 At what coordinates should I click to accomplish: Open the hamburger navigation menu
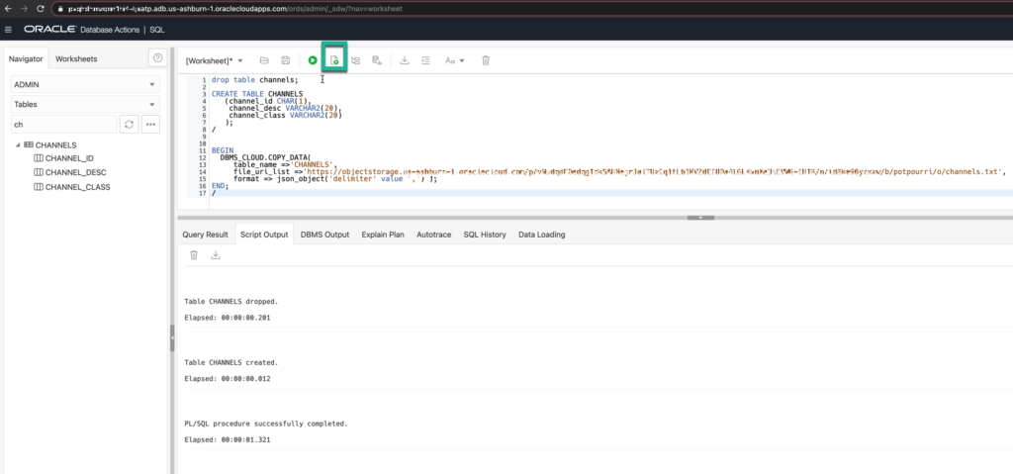pos(8,30)
